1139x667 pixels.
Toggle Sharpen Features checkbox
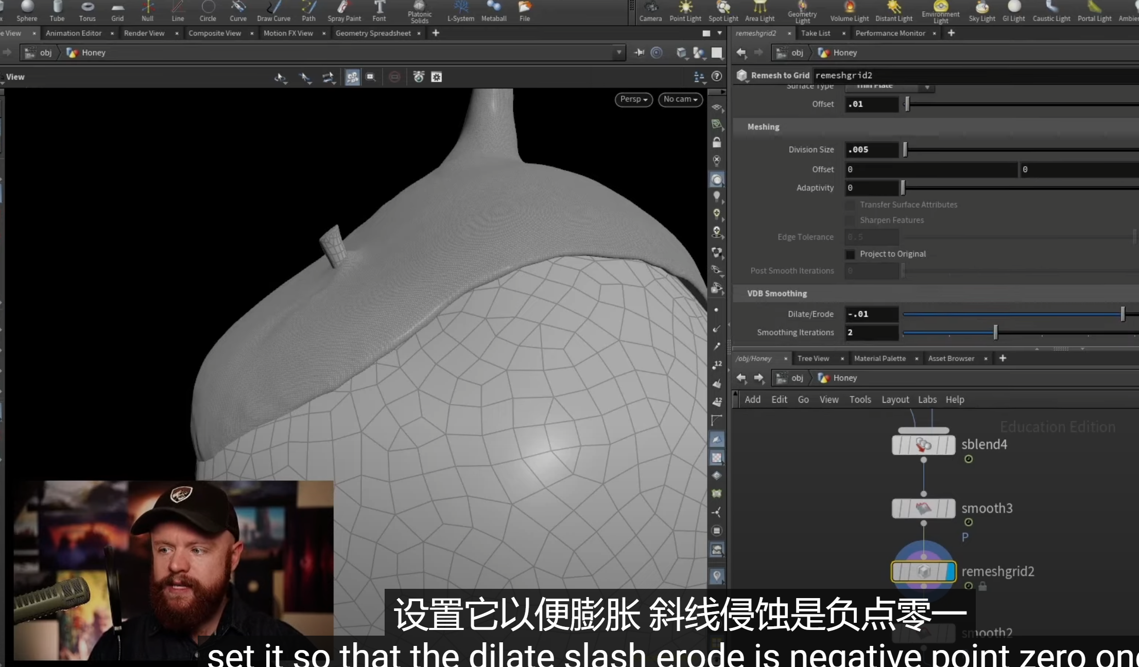tap(850, 220)
